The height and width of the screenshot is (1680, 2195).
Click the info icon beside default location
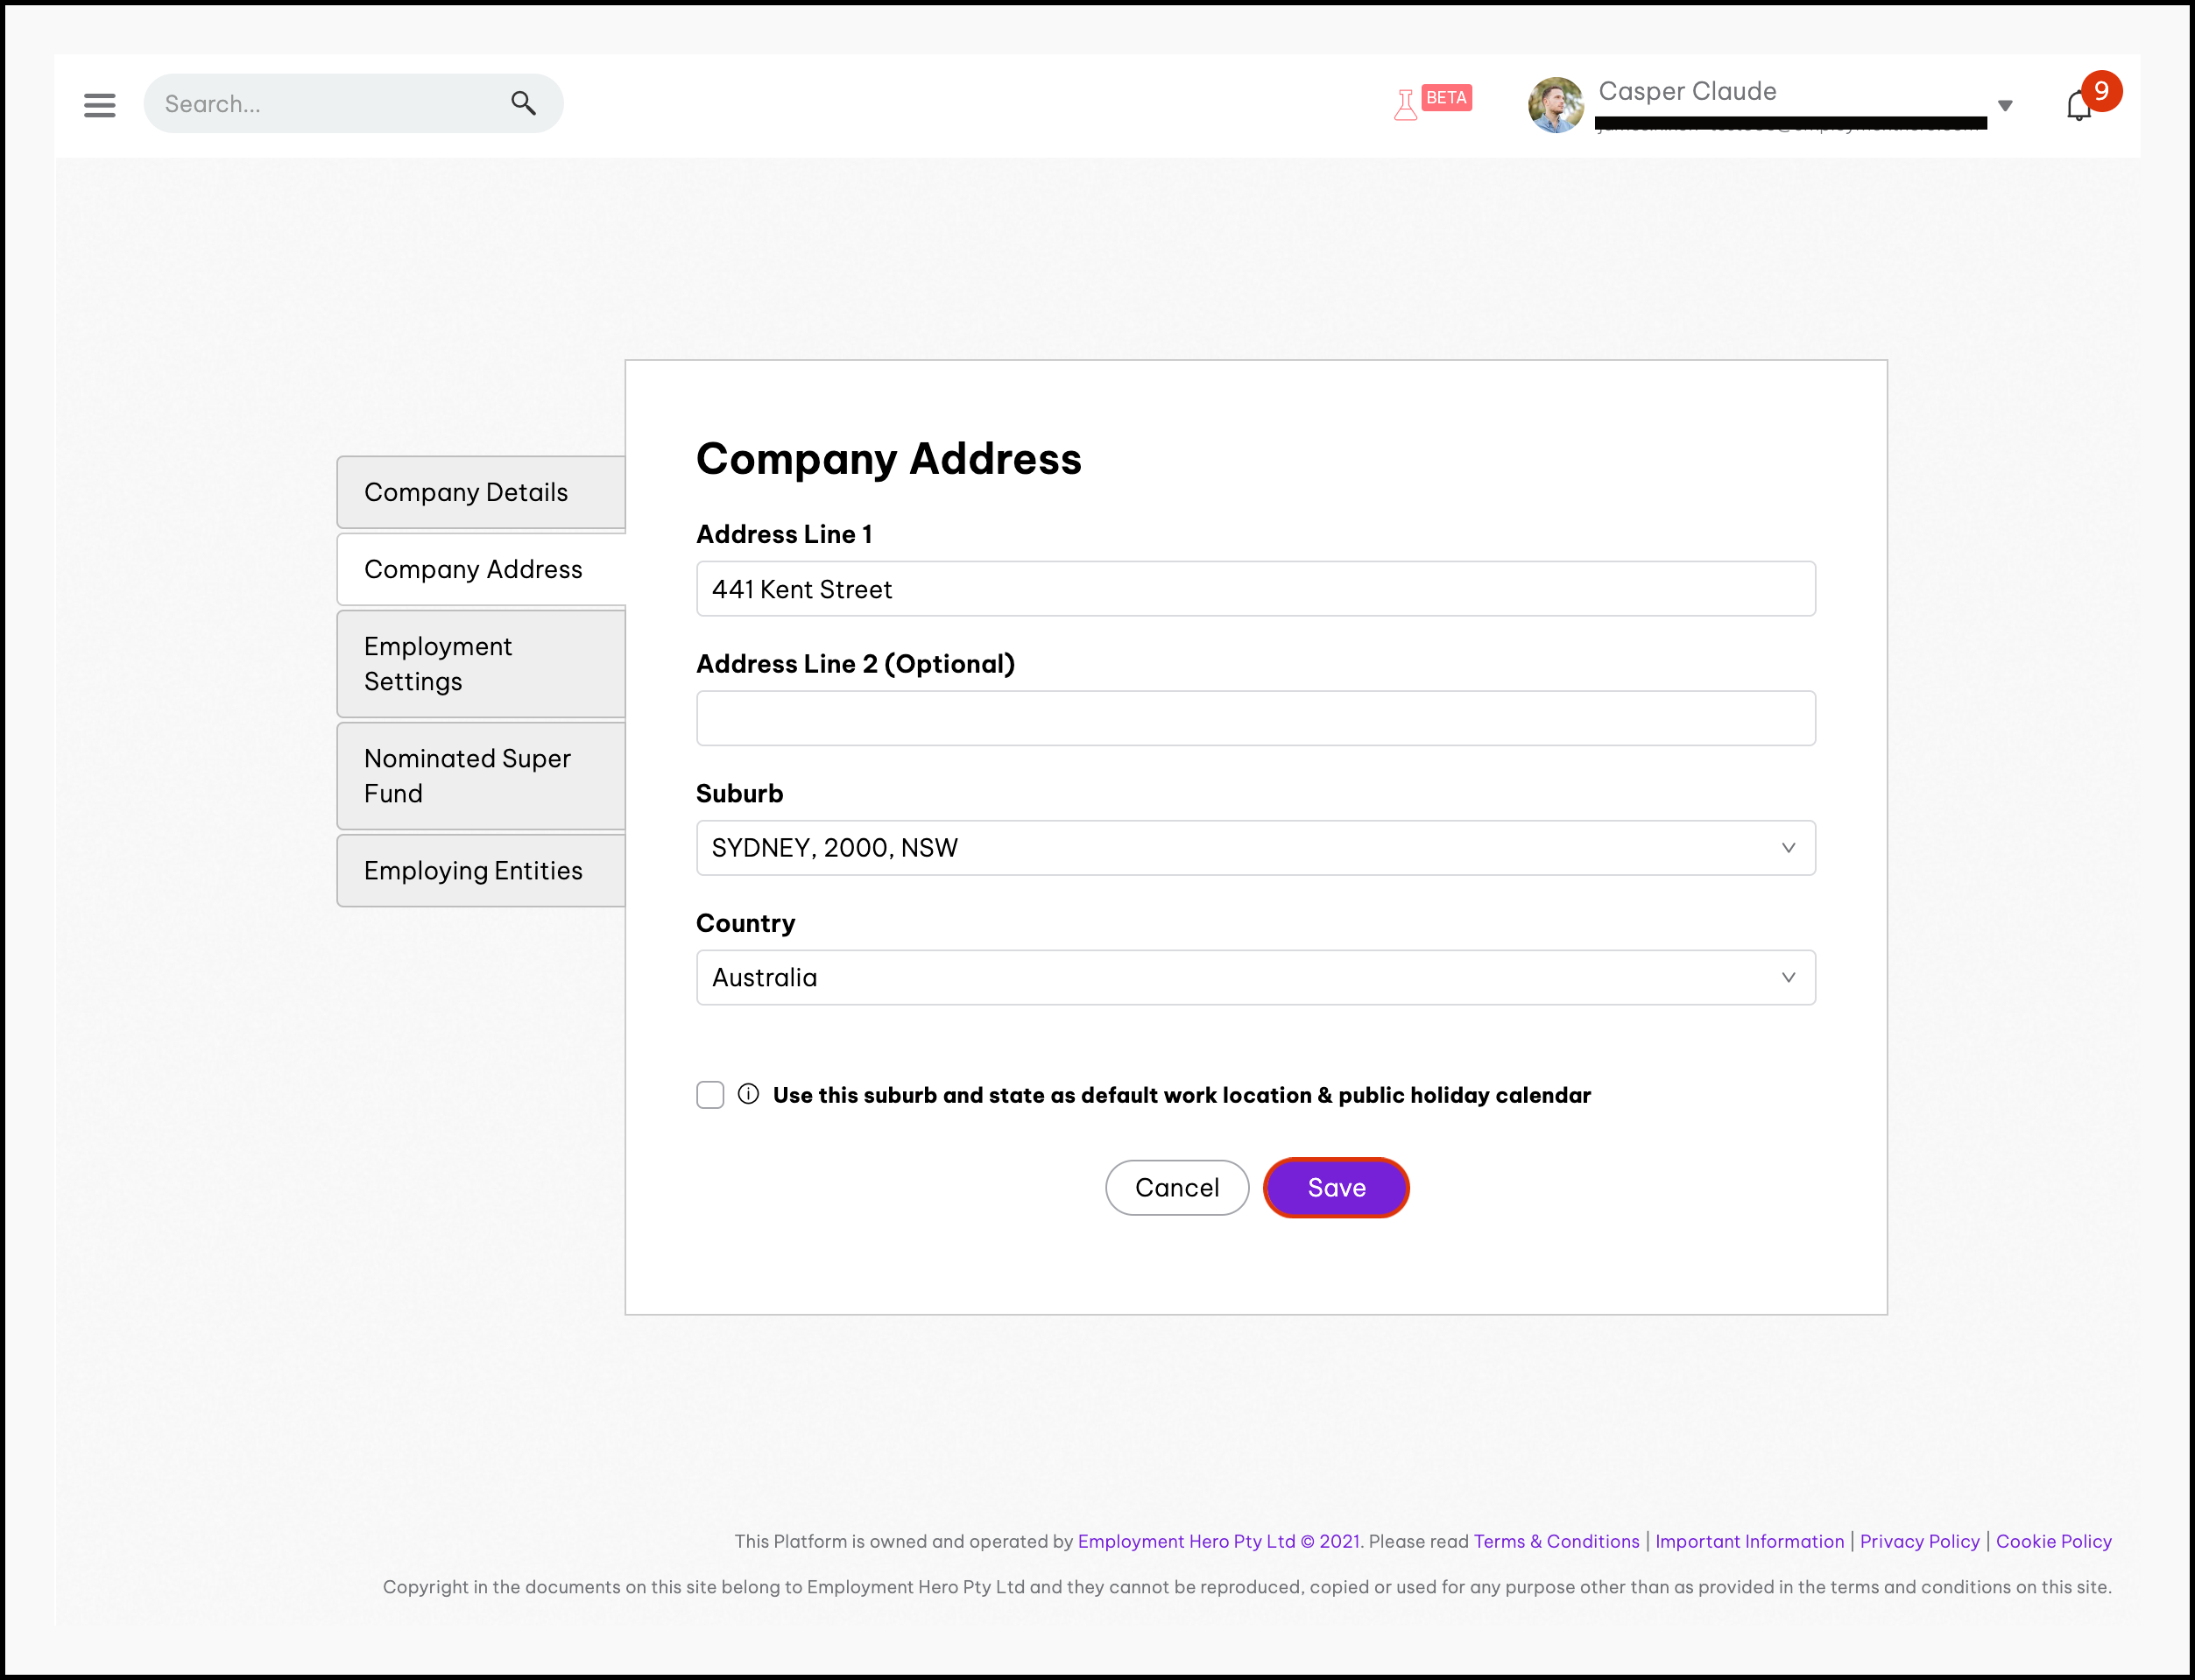click(748, 1094)
